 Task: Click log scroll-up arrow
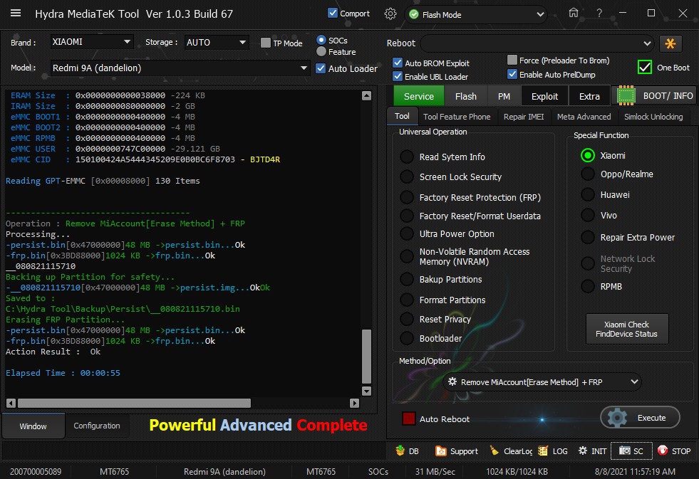pyautogui.click(x=366, y=95)
